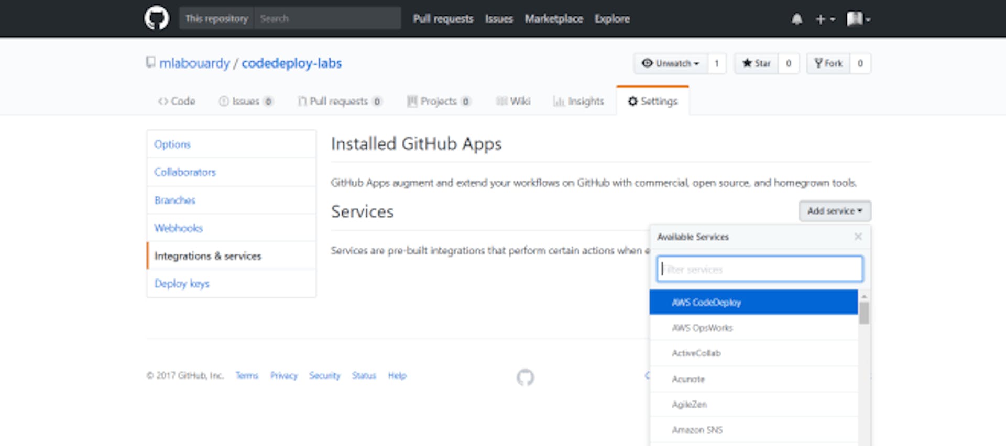Click the services scrollbar up arrow
Viewport: 1006px width, 446px height.
pos(864,296)
